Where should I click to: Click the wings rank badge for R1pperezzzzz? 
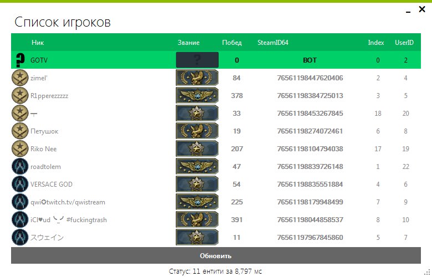pyautogui.click(x=197, y=95)
